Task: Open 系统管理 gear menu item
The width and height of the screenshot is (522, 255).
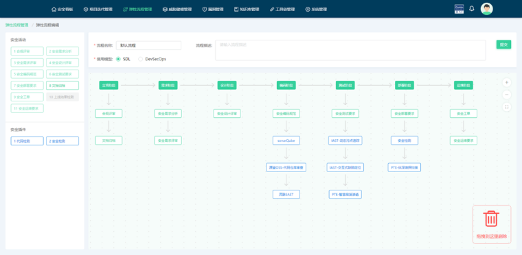Action: pyautogui.click(x=316, y=10)
